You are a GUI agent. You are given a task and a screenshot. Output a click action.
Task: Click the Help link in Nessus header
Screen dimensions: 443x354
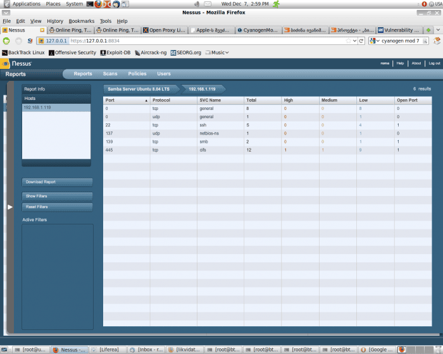(x=400, y=63)
